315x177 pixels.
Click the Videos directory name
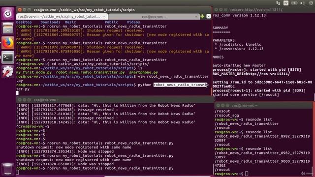(133, 22)
